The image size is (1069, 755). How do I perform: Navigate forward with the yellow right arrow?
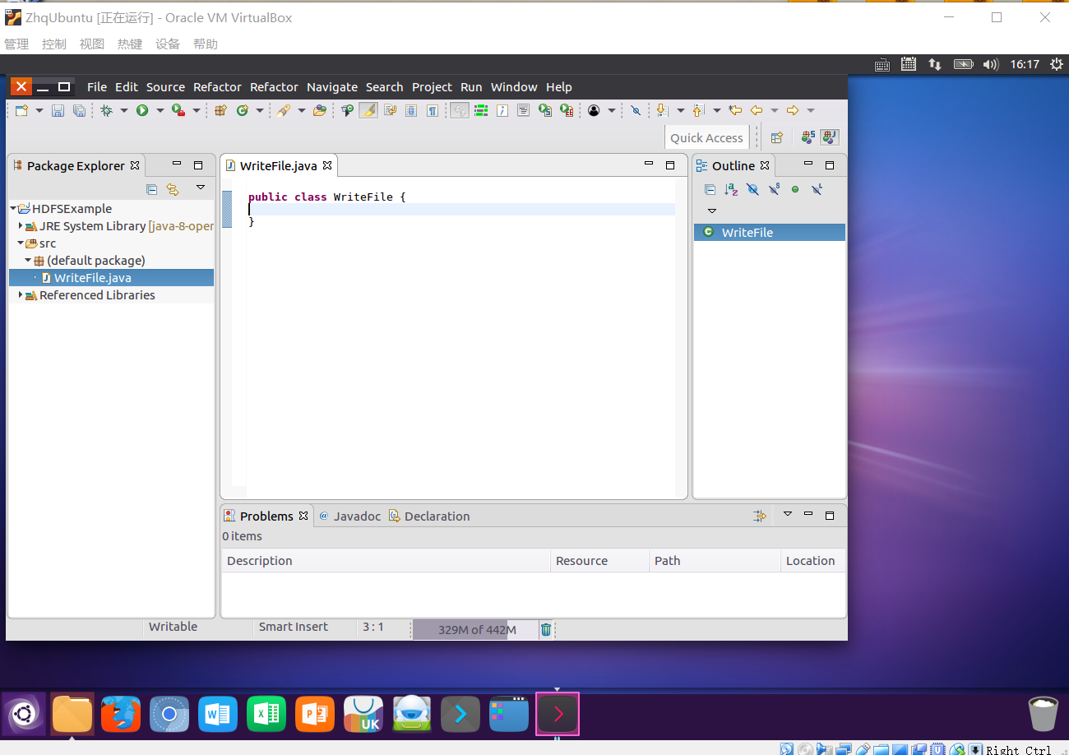793,110
